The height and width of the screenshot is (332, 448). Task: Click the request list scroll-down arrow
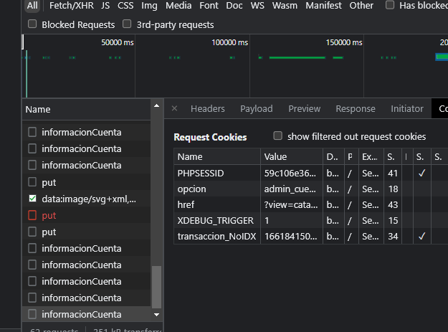[x=156, y=315]
